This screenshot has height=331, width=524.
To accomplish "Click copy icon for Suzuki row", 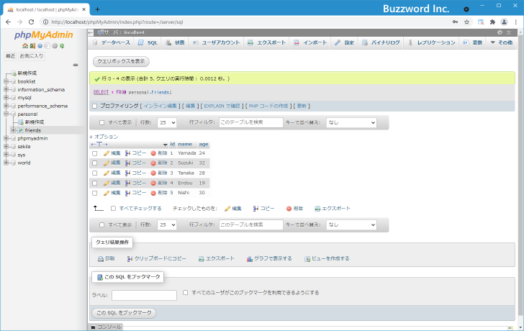I will tap(127, 163).
